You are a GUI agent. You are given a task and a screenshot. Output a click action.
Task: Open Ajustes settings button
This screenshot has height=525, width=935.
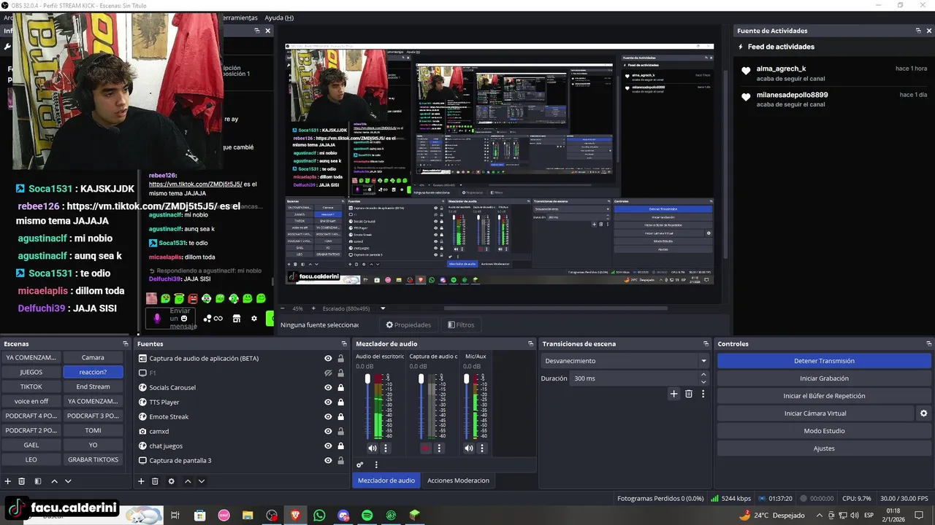[824, 448]
